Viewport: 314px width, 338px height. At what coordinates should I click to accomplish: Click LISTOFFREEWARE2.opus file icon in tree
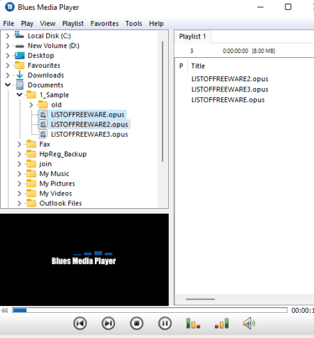coord(43,124)
